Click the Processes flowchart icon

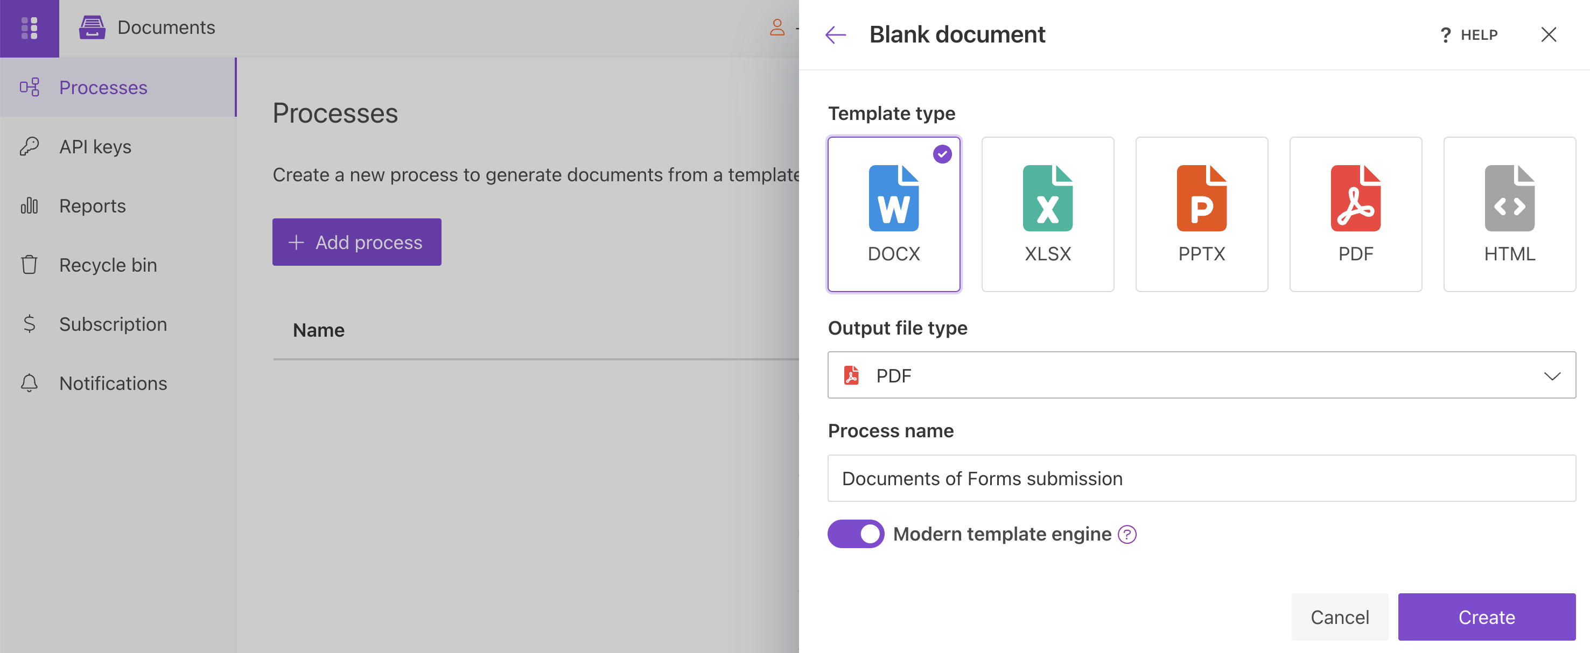tap(29, 87)
